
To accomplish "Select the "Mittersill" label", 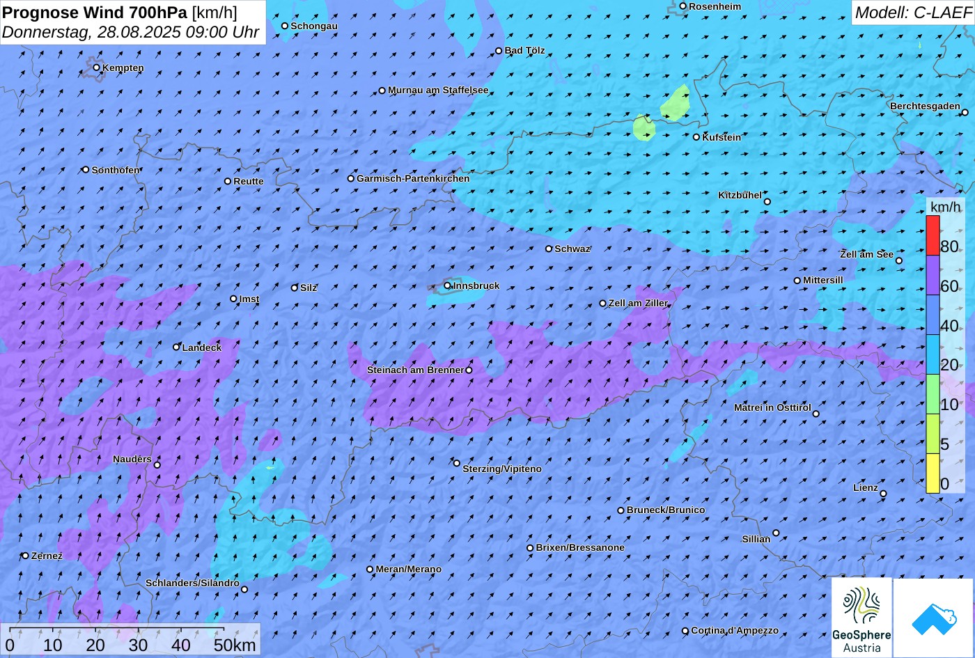I will click(823, 280).
